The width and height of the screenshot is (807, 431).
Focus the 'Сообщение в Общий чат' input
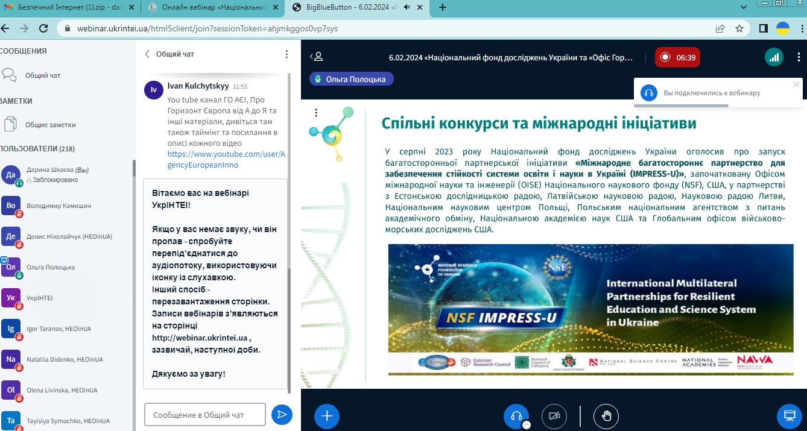[205, 415]
